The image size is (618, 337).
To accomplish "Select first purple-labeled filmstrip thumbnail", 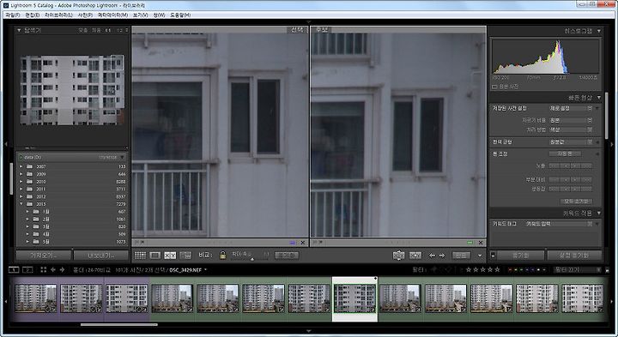I will pos(35,298).
